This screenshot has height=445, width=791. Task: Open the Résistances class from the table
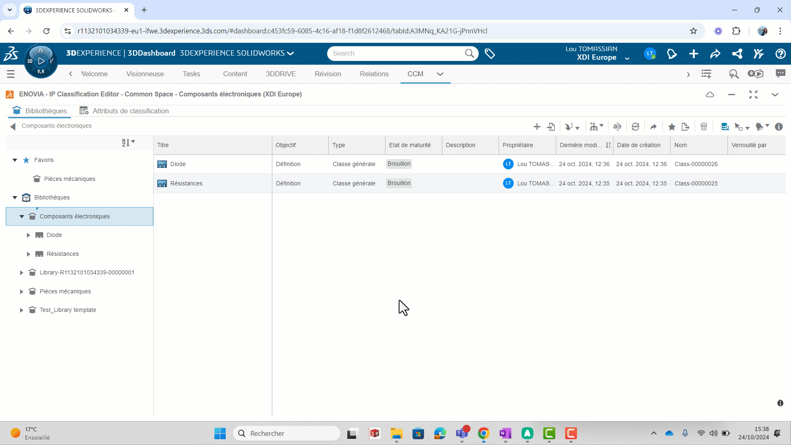[187, 183]
